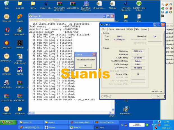174x130 pixels.
Task: Click the 'PI value output -> pi_data.txt' line
Action: pos(64,100)
